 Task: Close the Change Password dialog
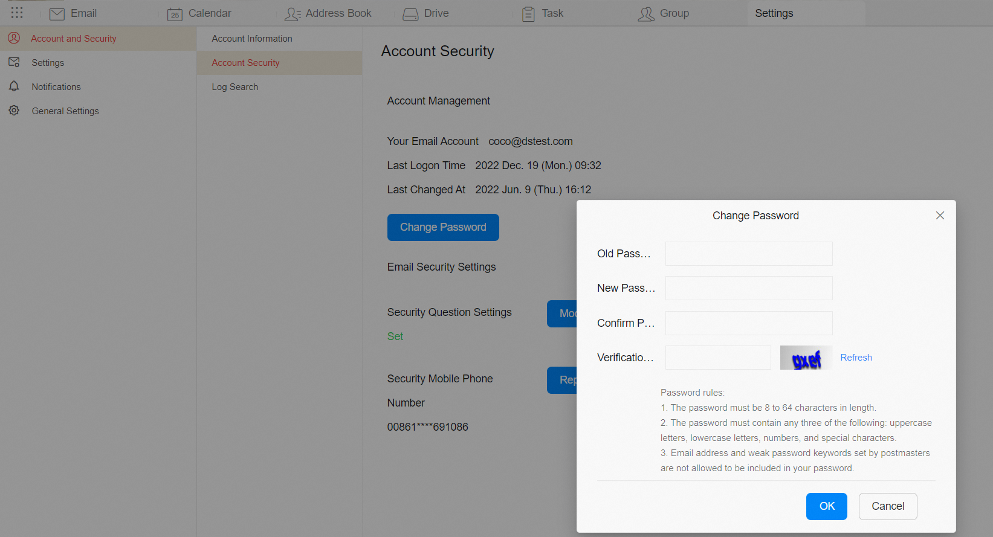pos(940,216)
